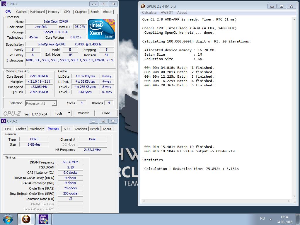Open Memory tab in top CPU-Z window
This screenshot has height=225, width=300.
(54, 12)
